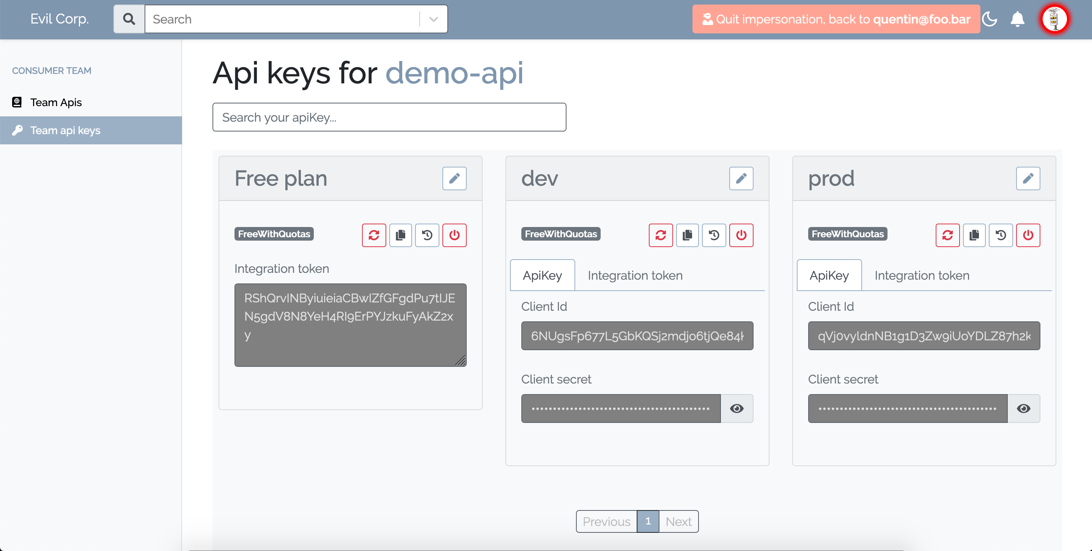Viewport: 1092px width, 551px height.
Task: Go to the Next page
Action: pyautogui.click(x=678, y=521)
